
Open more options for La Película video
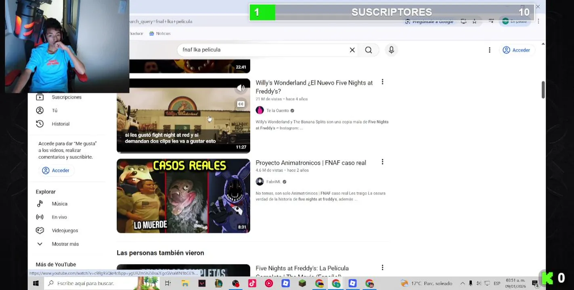pos(382,267)
